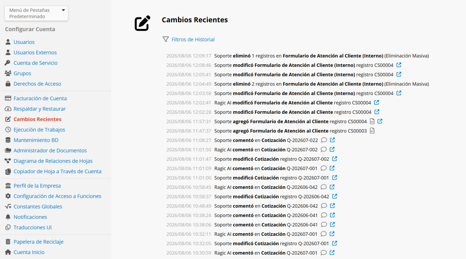Open external link for 11:57:31 CS00004 entry

[380, 121]
